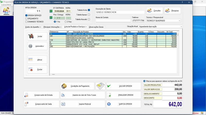Viewport: 206px width, 115px height.
Task: Click the Automático barcode button
Action: point(37,46)
